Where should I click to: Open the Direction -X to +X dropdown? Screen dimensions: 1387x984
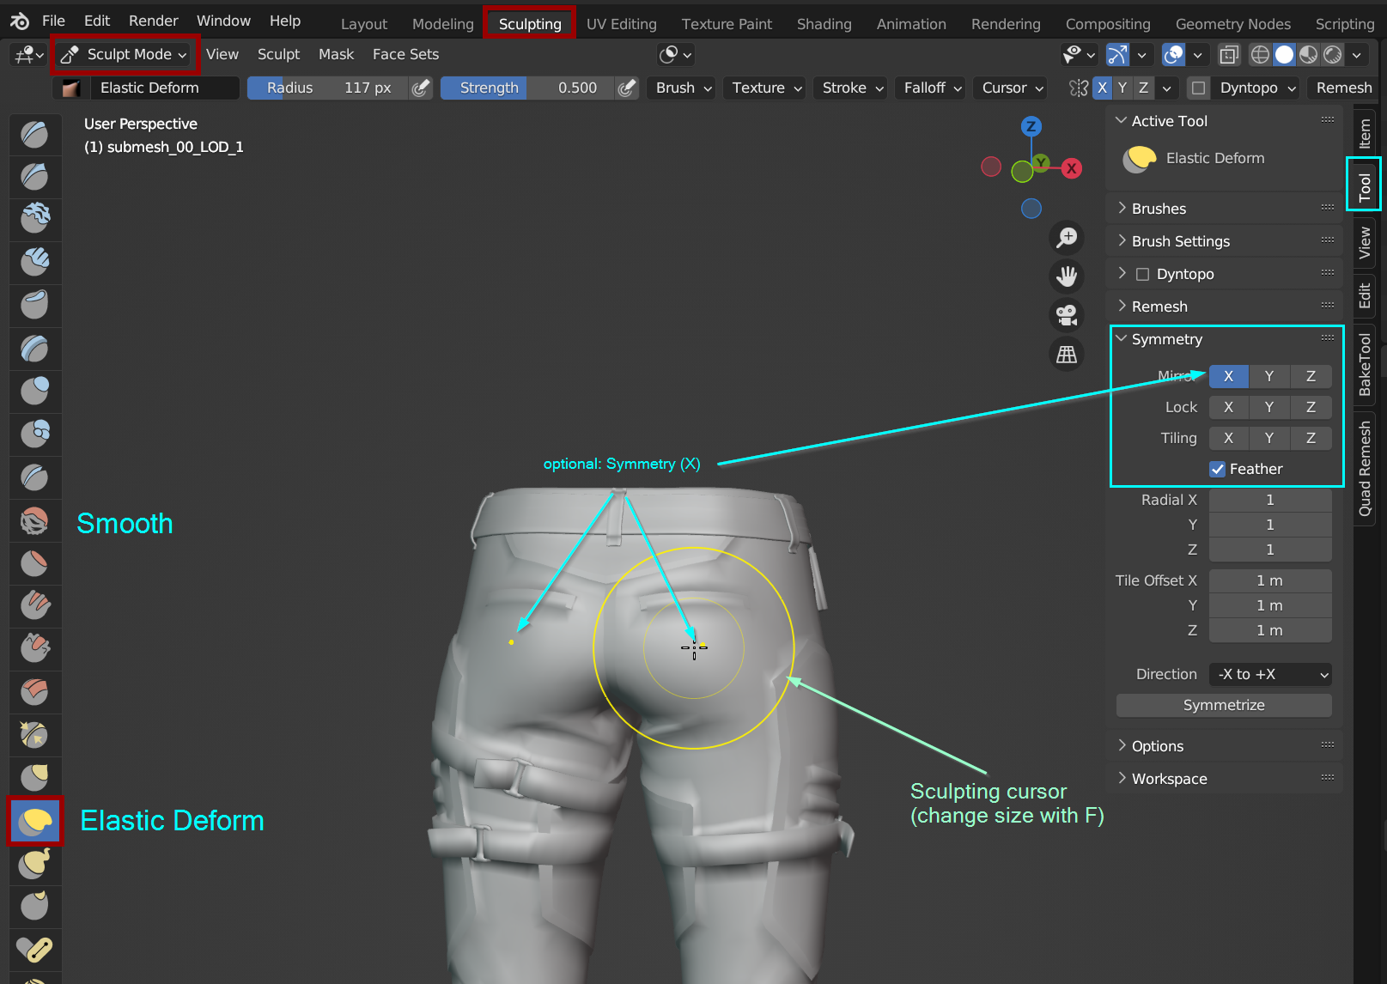pos(1270,674)
